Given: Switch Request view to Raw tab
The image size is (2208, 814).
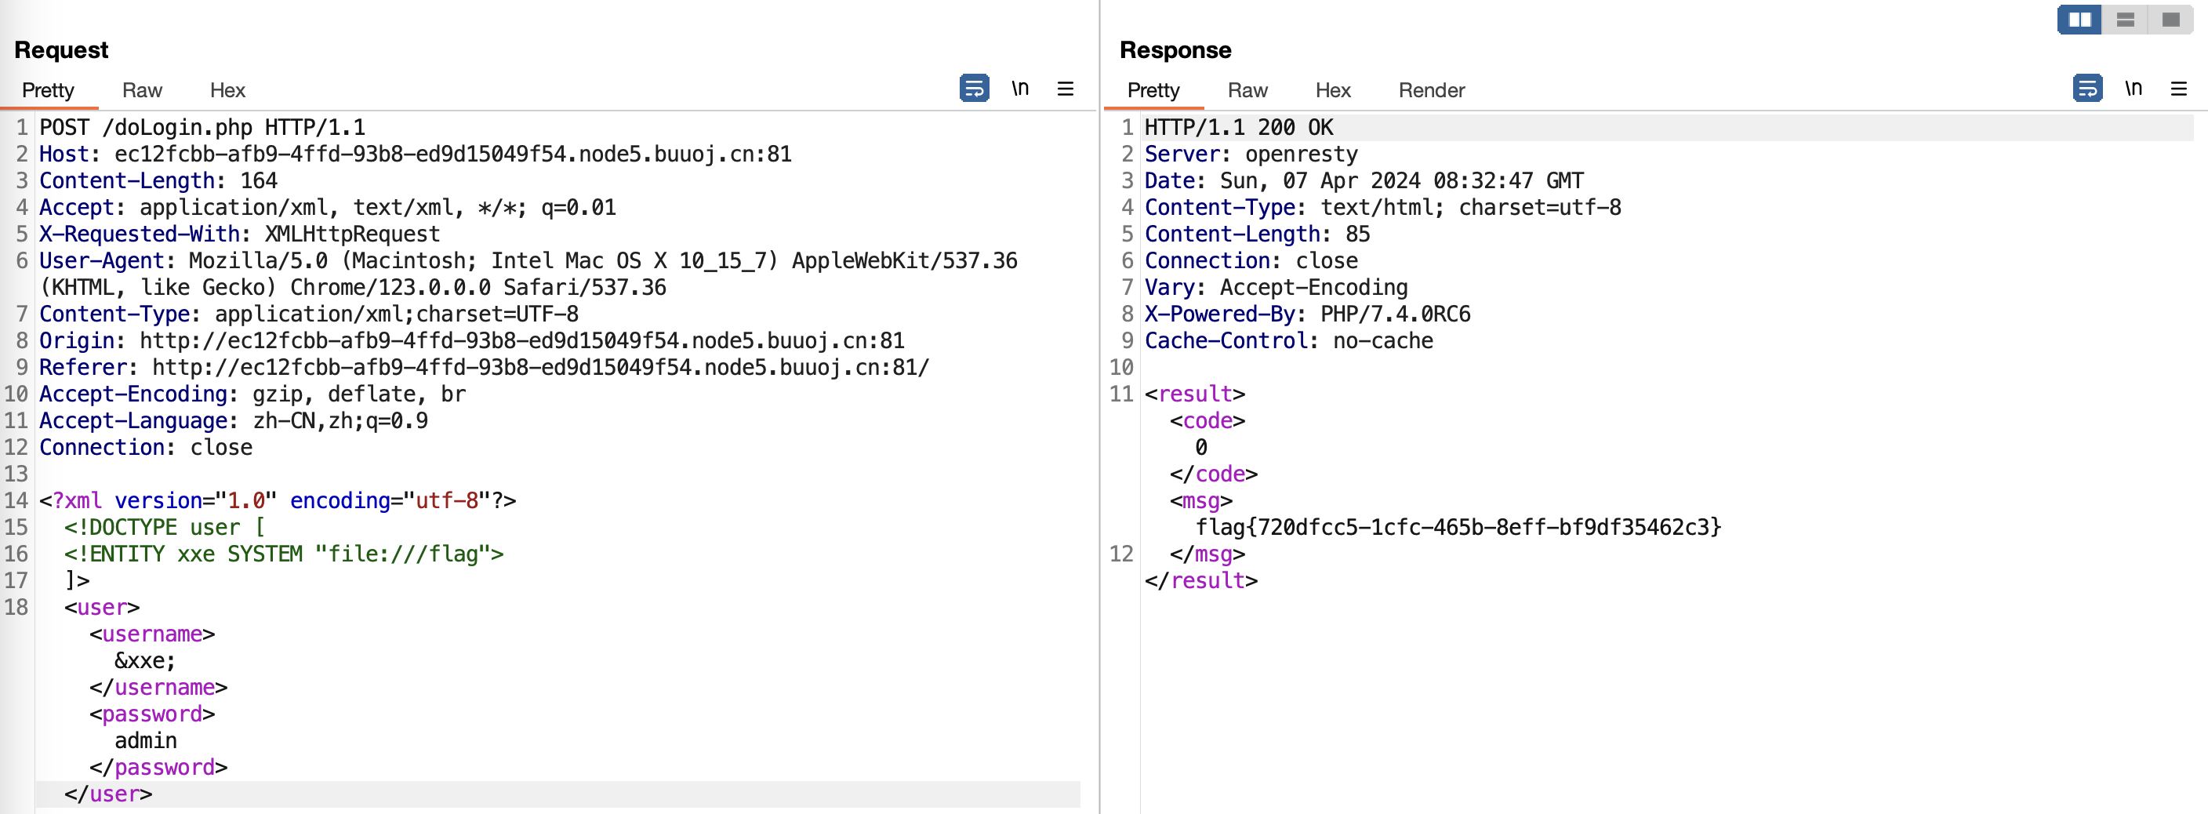Looking at the screenshot, I should click(142, 90).
